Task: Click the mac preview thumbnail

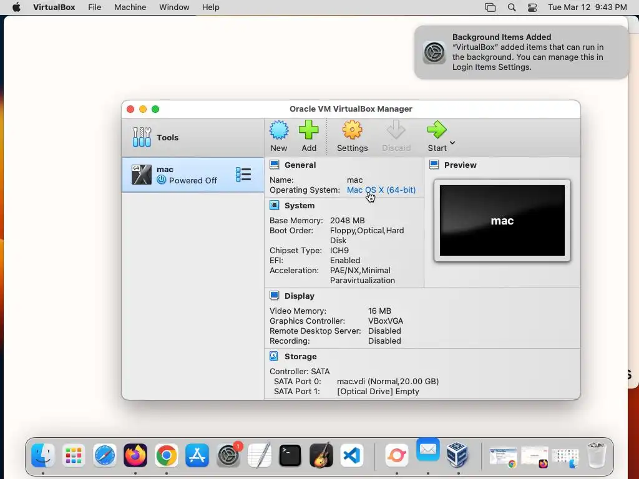Action: click(x=502, y=220)
